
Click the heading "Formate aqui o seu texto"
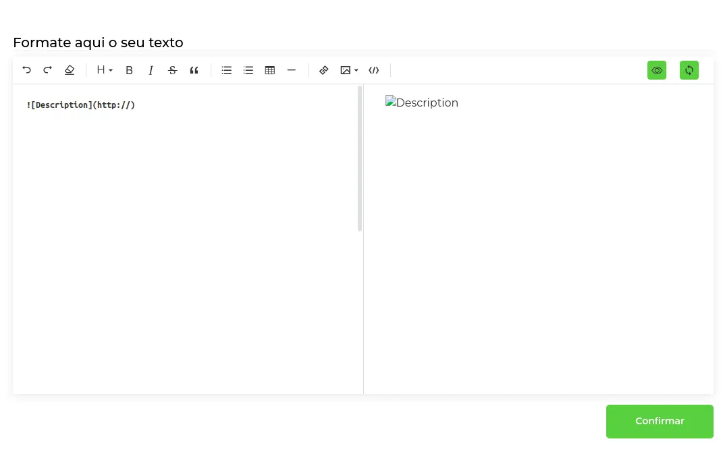(98, 42)
